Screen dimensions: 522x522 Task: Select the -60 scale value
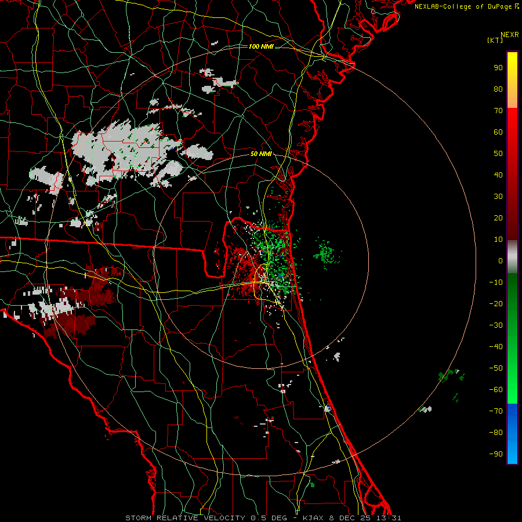click(496, 390)
